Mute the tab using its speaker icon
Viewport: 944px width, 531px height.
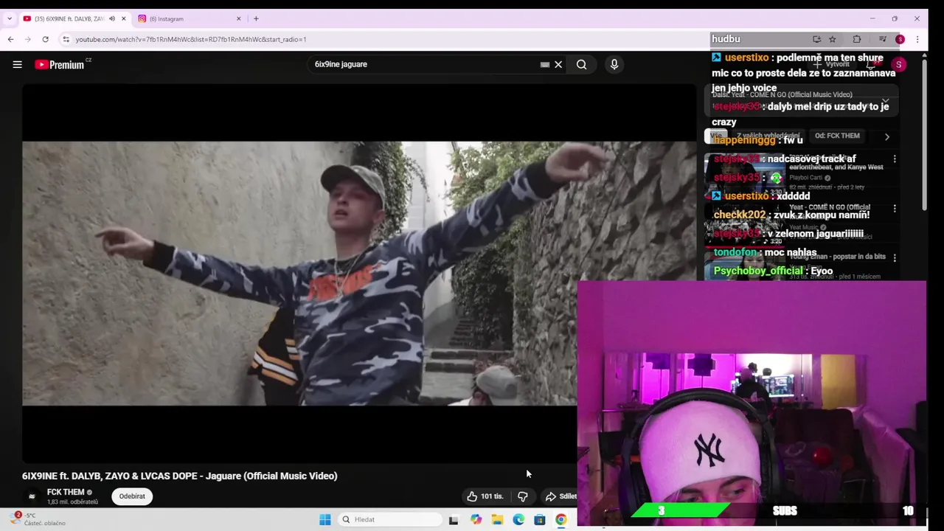click(x=112, y=18)
